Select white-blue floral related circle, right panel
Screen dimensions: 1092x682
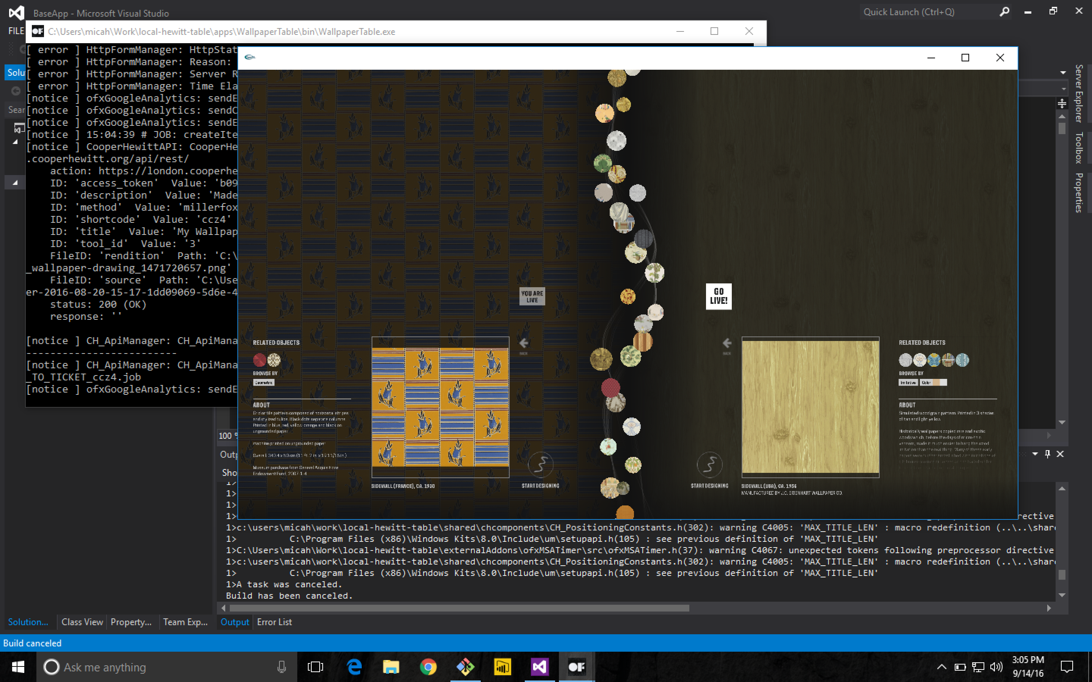pyautogui.click(x=919, y=360)
